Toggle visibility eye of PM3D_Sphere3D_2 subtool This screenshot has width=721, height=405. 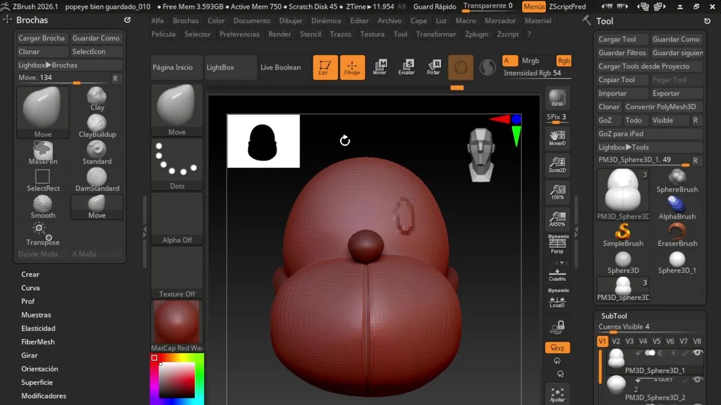pos(697,380)
